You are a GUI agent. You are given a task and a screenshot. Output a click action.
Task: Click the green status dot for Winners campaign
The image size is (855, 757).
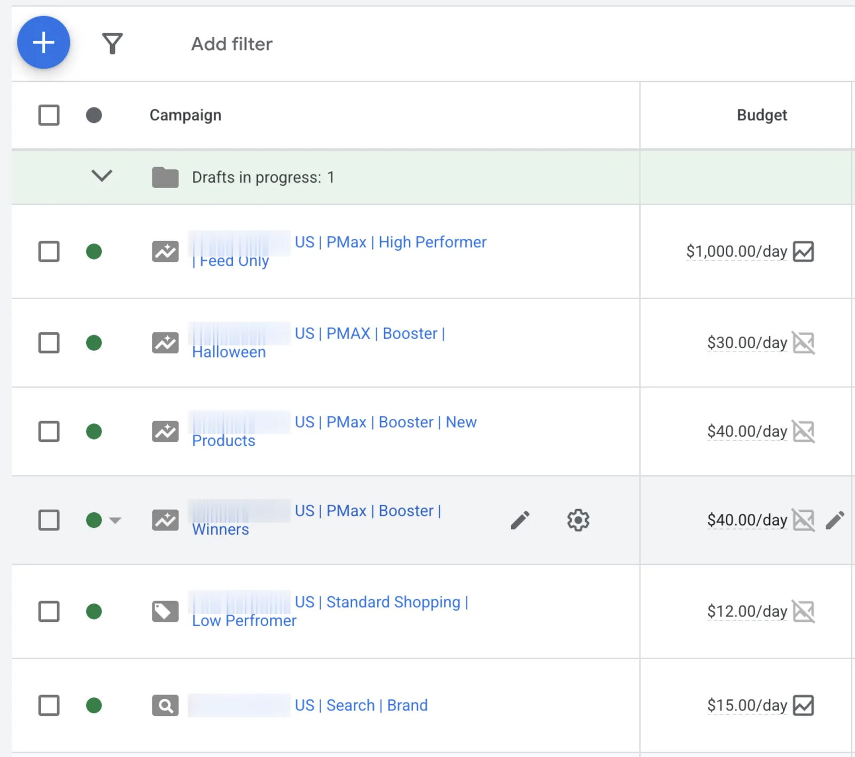(94, 520)
